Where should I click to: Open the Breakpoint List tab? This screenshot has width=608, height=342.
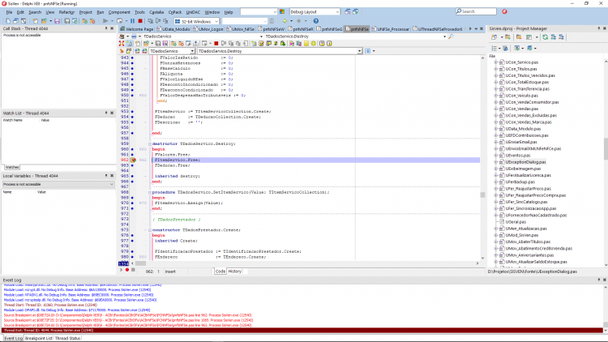38,338
